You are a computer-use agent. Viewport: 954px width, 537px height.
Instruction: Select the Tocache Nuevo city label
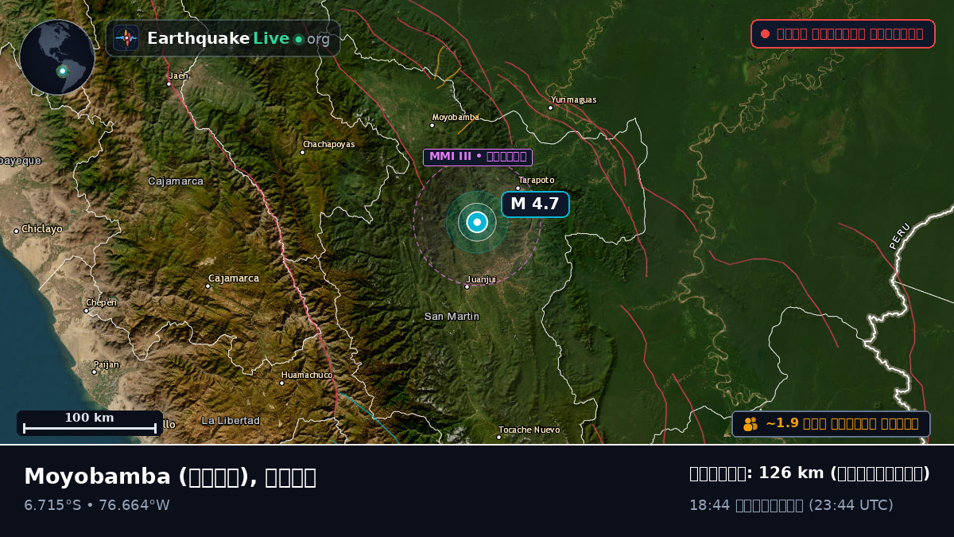point(529,430)
